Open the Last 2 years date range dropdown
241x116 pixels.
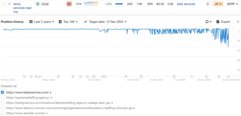[x=42, y=22]
